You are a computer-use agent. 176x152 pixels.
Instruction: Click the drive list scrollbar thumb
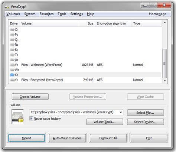(x=164, y=64)
